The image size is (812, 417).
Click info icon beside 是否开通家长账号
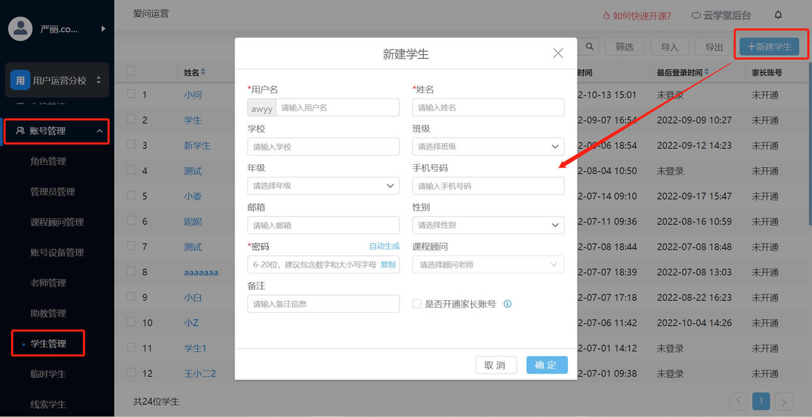point(507,304)
